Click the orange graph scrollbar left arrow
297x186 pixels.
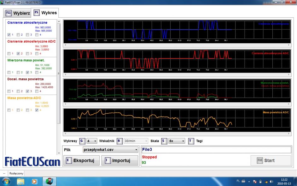(65, 134)
